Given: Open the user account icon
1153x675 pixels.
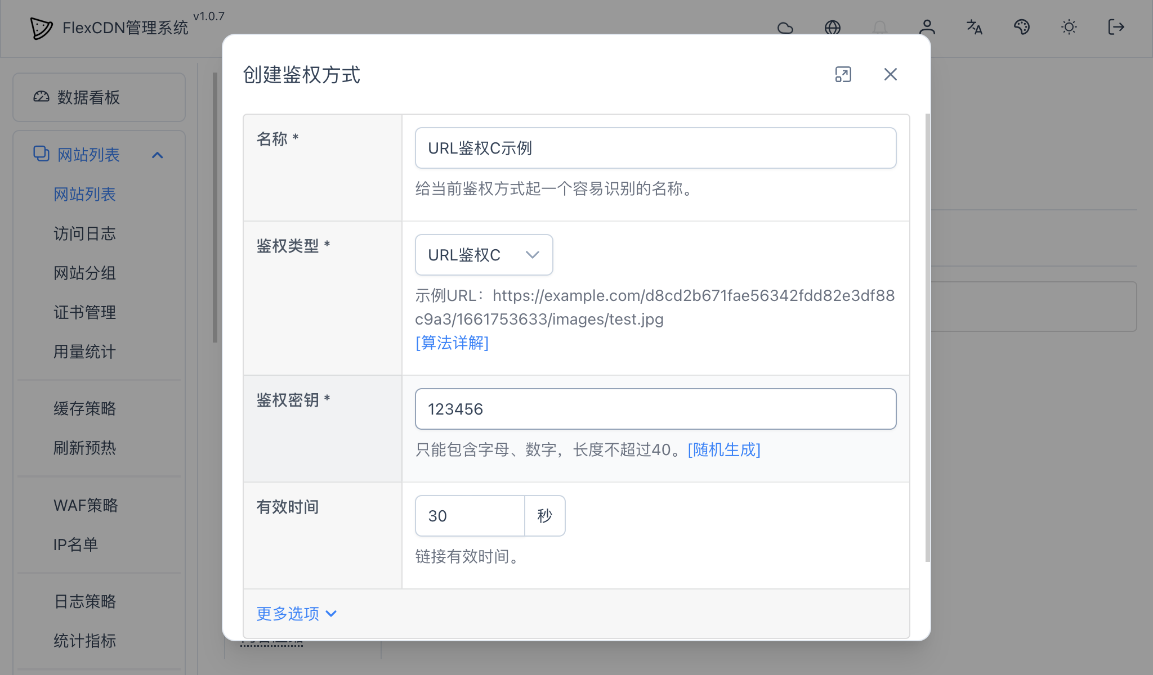Looking at the screenshot, I should [927, 28].
